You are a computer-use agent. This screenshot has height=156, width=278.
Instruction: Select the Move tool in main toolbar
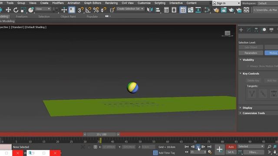(x=8, y=10)
